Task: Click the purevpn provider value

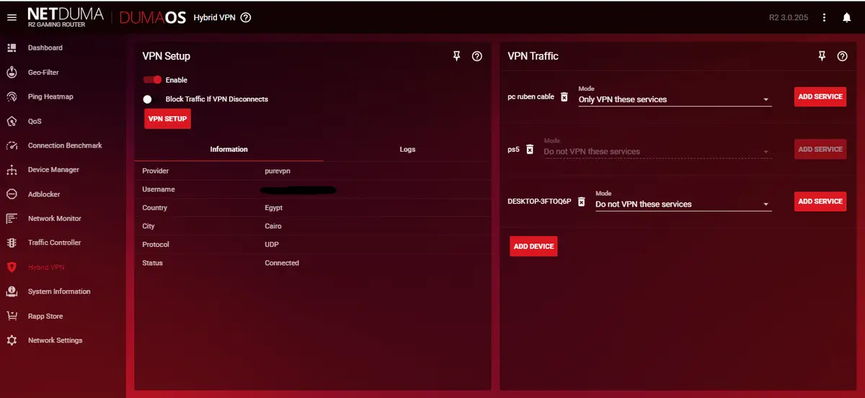Action: pos(278,171)
